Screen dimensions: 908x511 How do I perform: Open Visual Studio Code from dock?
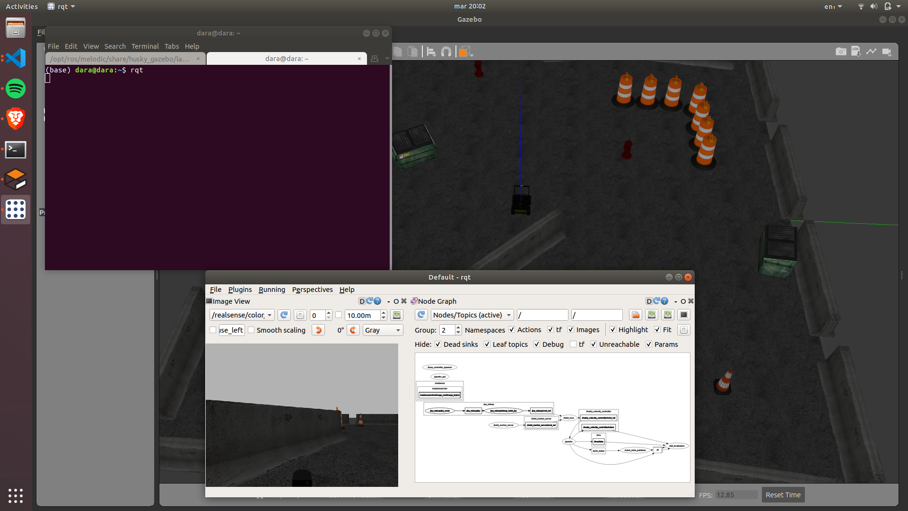pos(16,58)
